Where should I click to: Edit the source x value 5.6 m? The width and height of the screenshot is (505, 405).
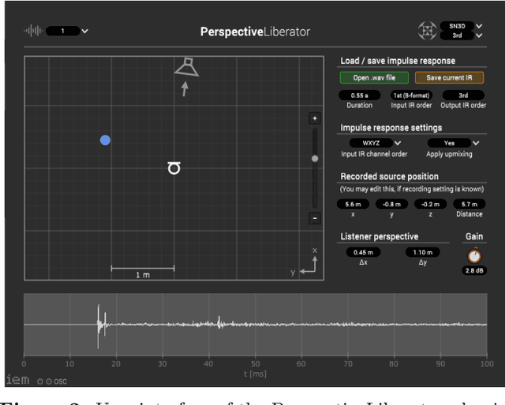tap(353, 204)
